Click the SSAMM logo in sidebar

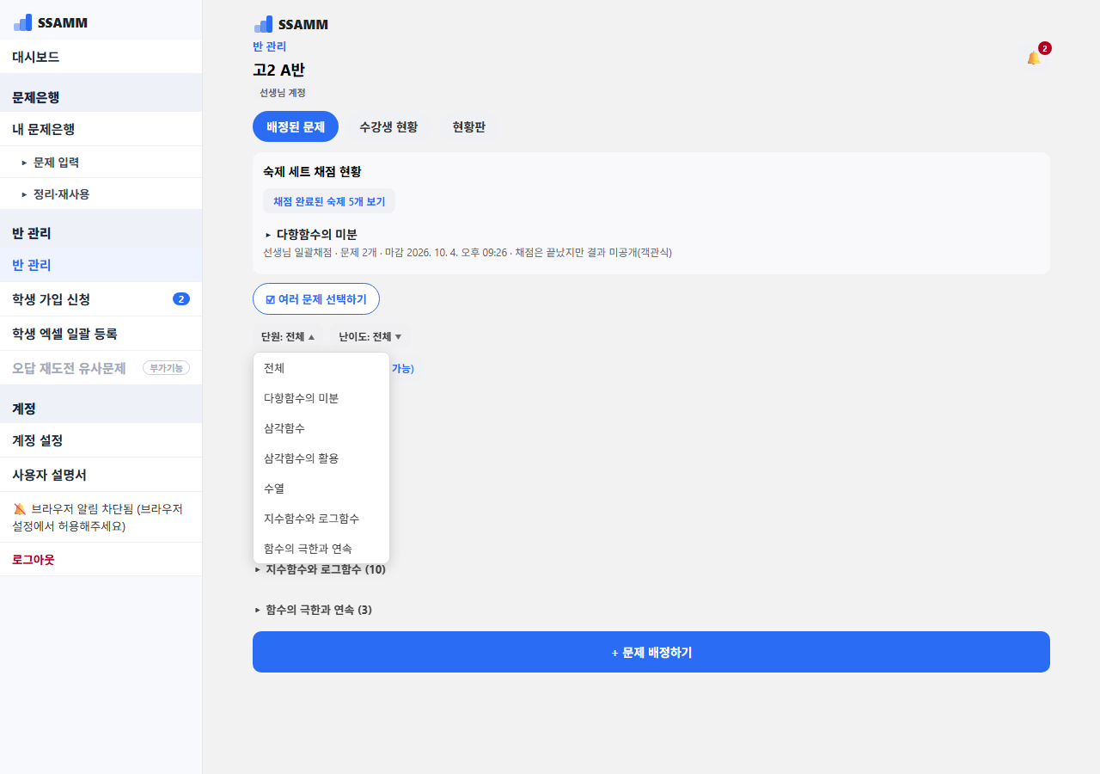[x=51, y=22]
